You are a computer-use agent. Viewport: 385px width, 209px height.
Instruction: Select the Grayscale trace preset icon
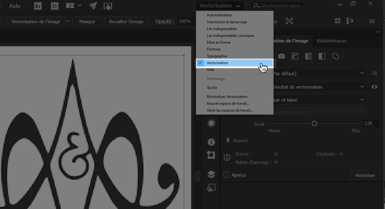pyautogui.click(x=308, y=56)
